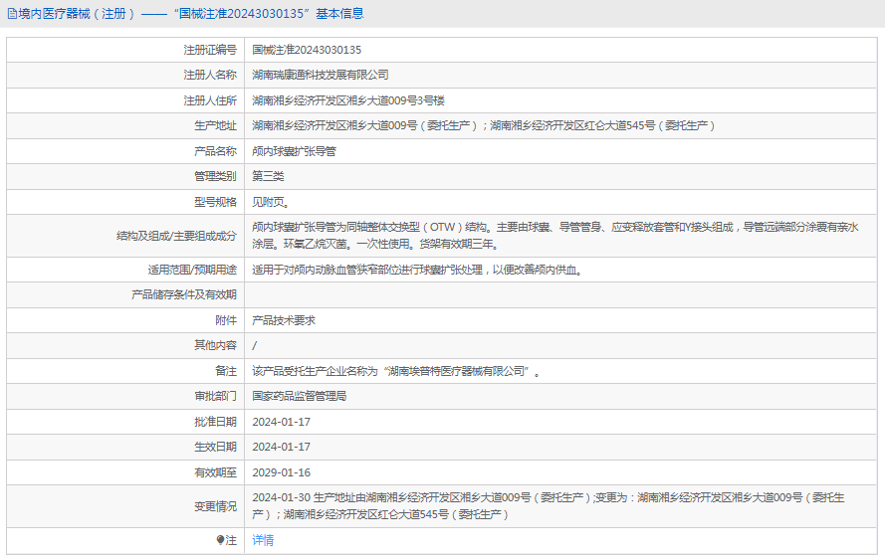Select the expiry date 2029-01-16

pos(281,472)
